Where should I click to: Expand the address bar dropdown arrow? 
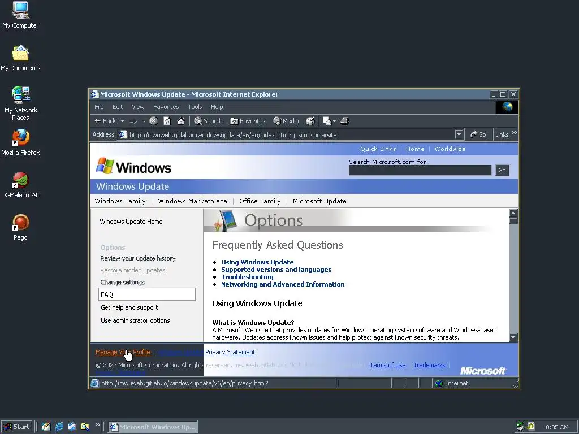click(x=459, y=134)
